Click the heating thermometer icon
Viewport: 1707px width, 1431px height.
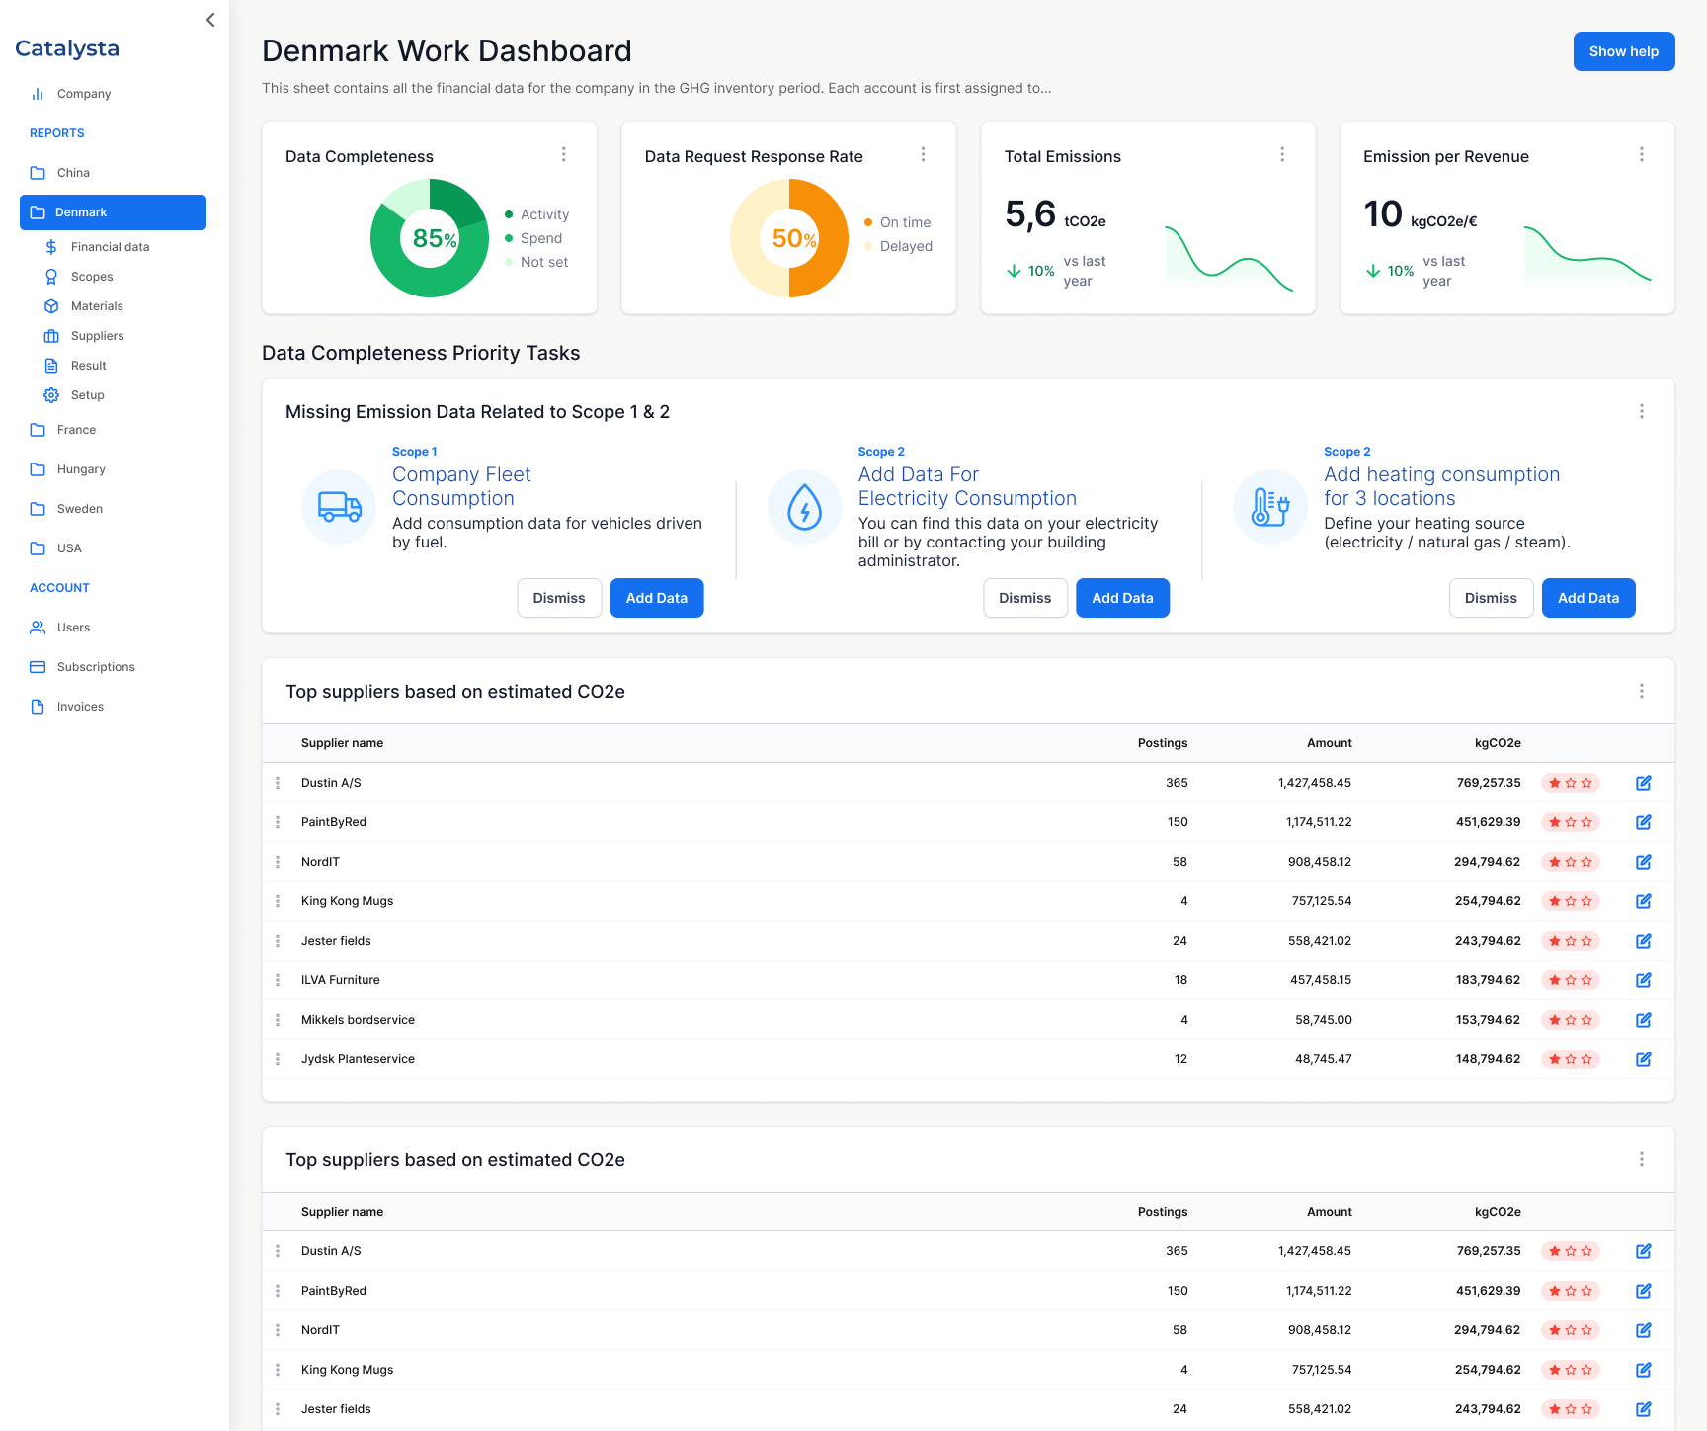1269,507
